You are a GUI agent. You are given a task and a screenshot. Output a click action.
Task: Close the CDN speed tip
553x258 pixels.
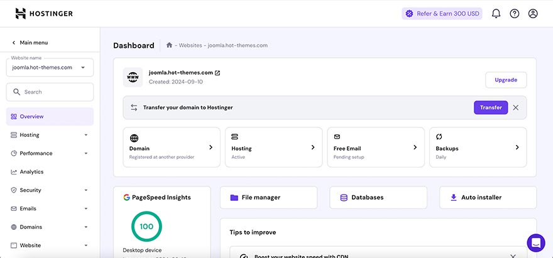tap(513, 256)
